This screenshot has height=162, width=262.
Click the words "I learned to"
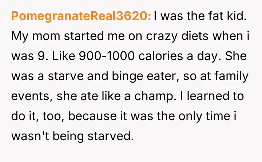coord(219,98)
